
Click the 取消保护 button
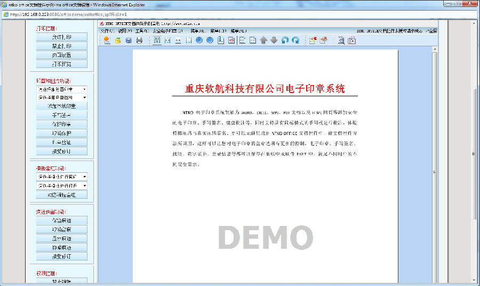tap(61, 133)
